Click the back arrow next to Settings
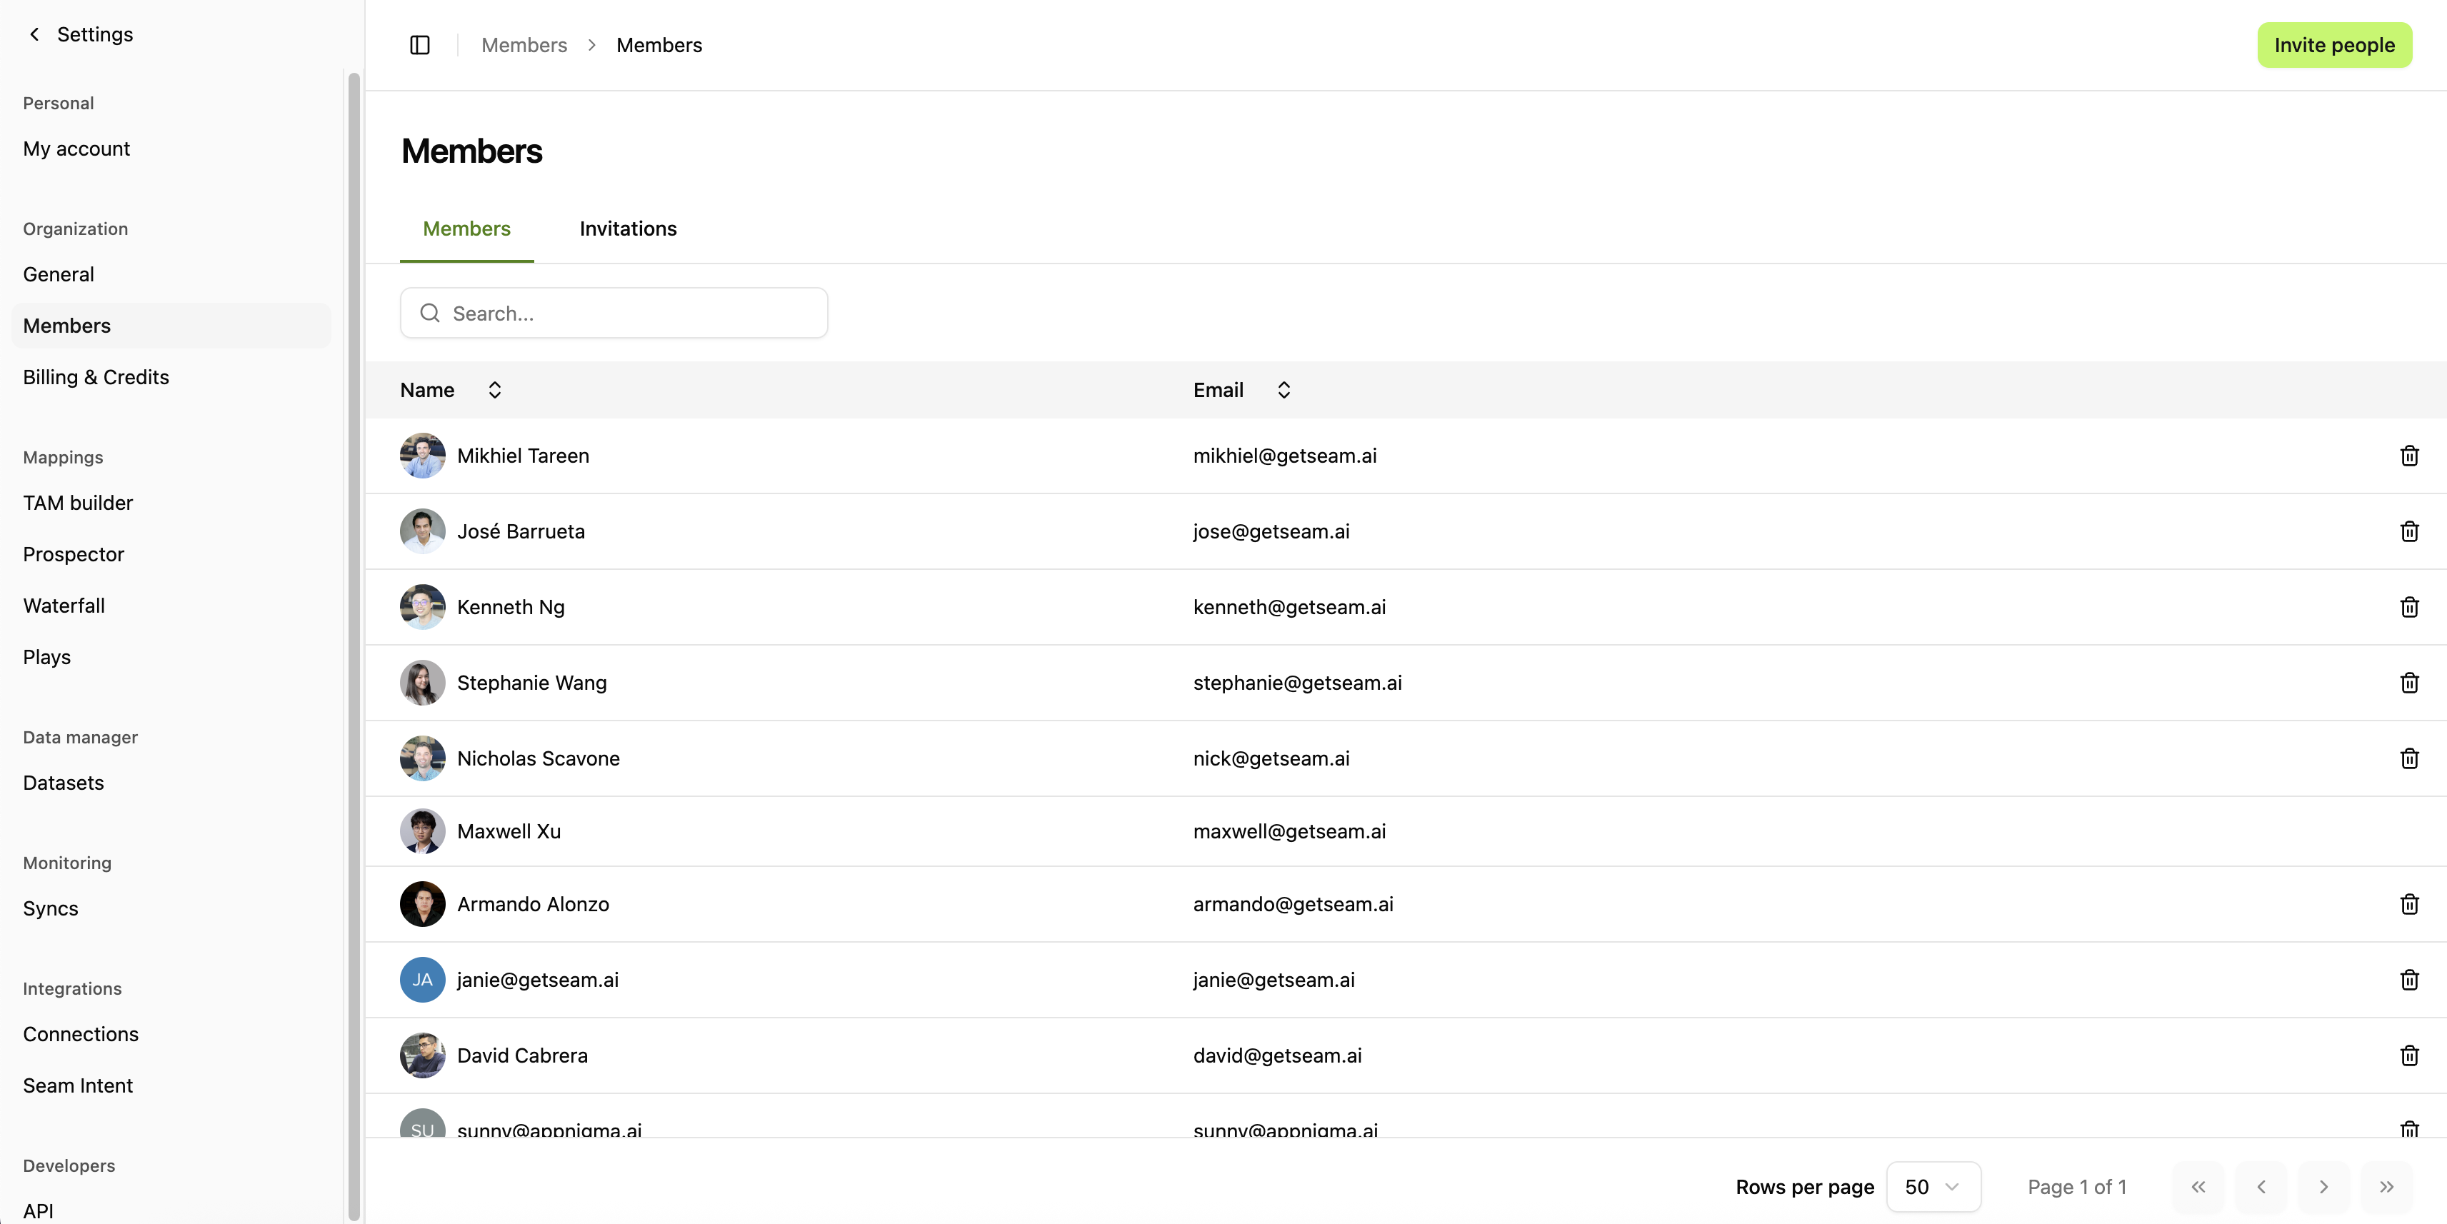Screen dimensions: 2447x1224 point(34,34)
